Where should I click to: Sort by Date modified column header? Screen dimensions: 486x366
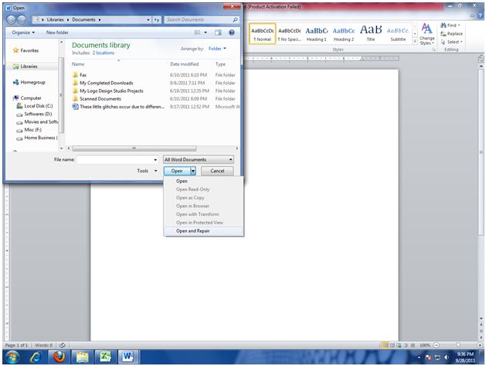(185, 64)
